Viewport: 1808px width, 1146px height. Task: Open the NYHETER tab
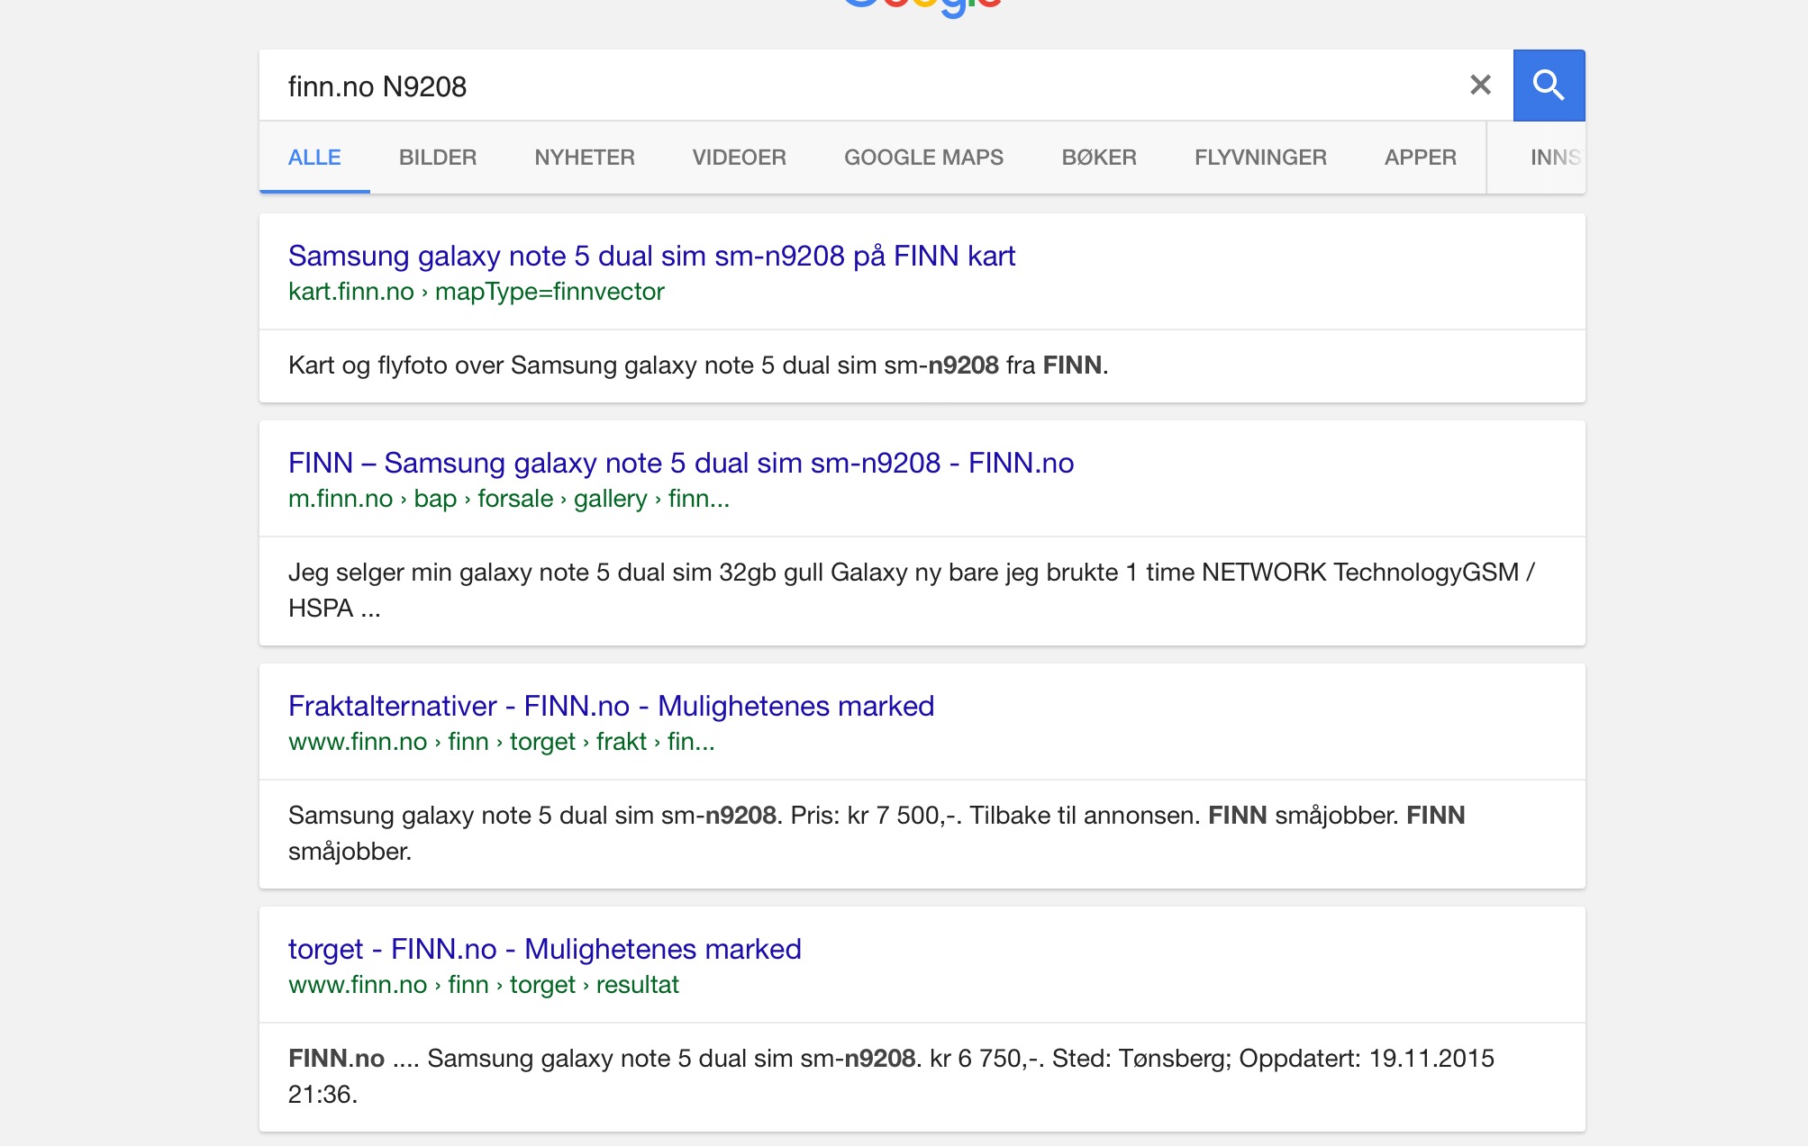585,158
